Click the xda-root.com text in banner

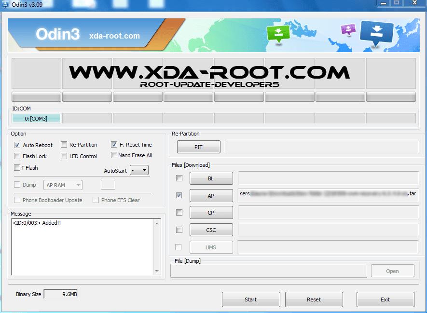pos(114,36)
